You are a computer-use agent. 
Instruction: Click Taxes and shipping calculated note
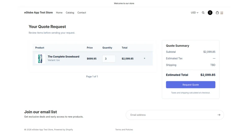coord(191,93)
